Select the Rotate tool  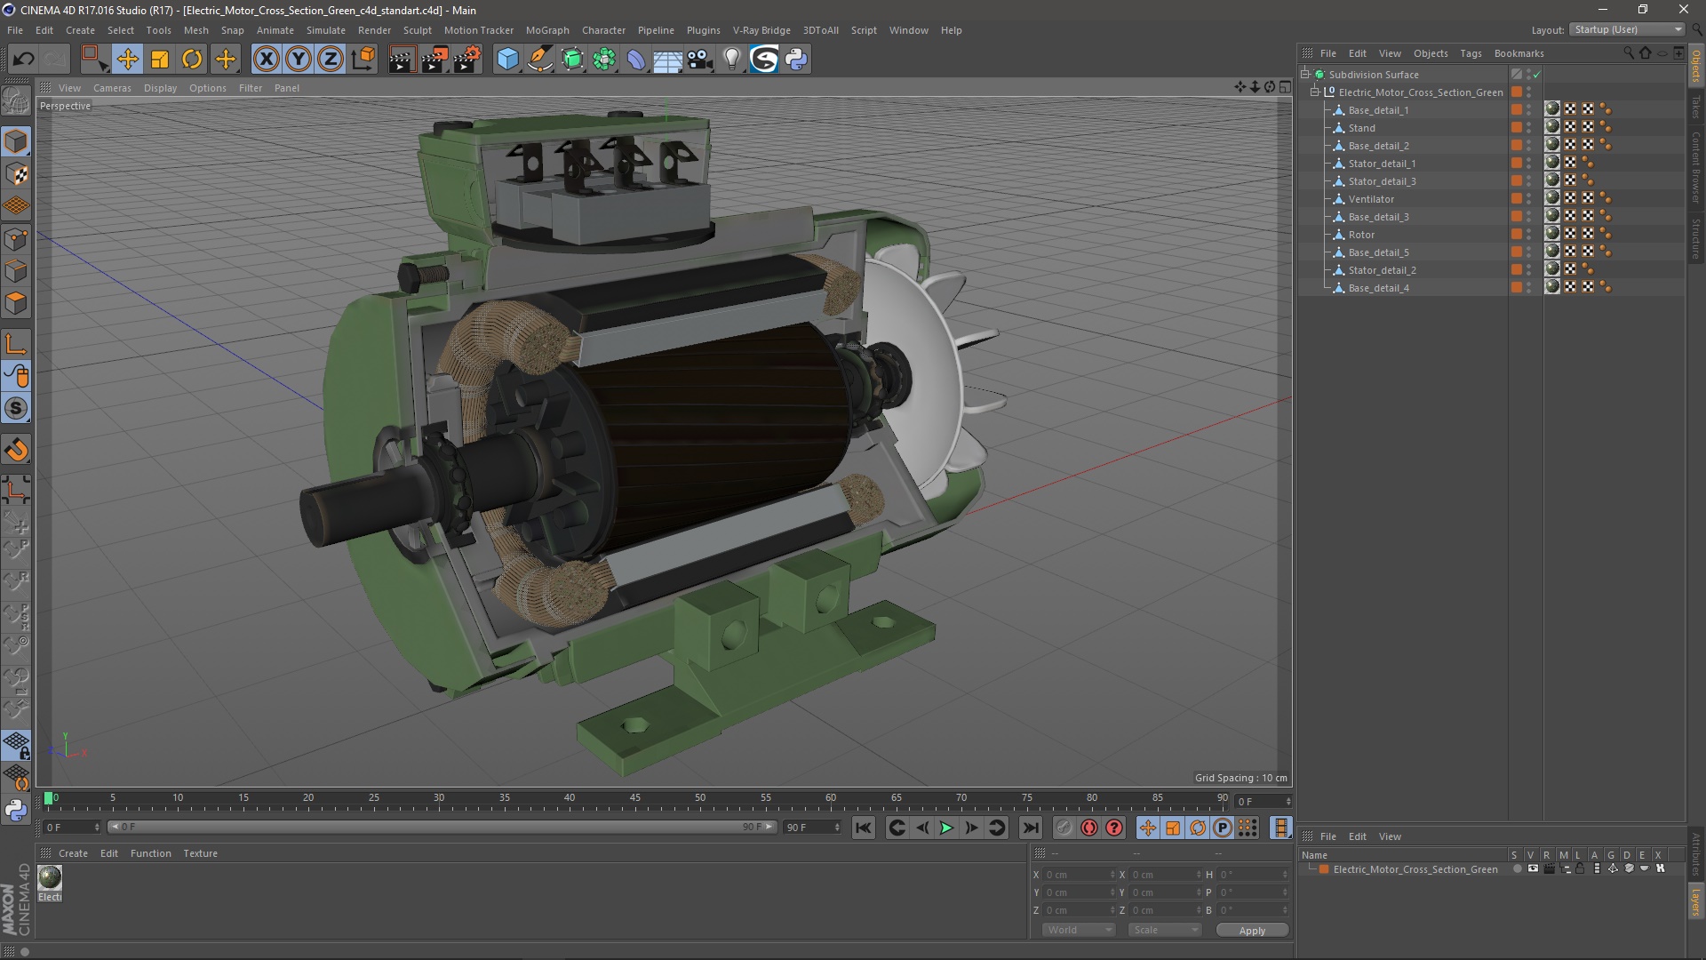point(192,60)
